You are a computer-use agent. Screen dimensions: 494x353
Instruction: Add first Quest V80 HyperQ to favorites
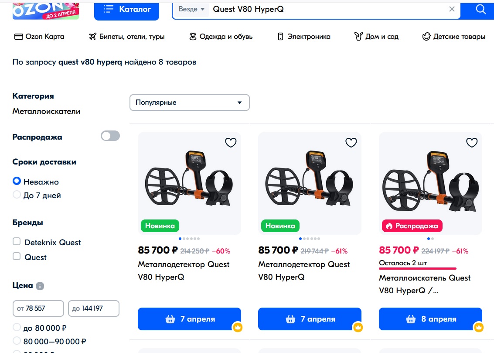point(231,143)
